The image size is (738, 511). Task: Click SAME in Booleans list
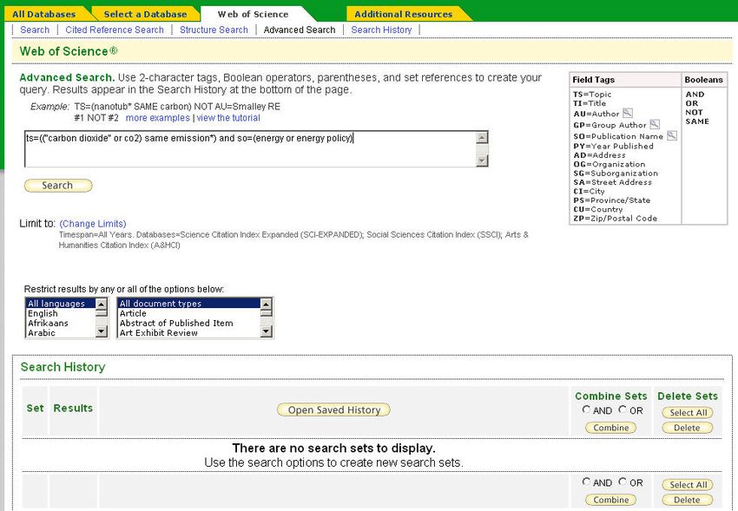pos(697,121)
